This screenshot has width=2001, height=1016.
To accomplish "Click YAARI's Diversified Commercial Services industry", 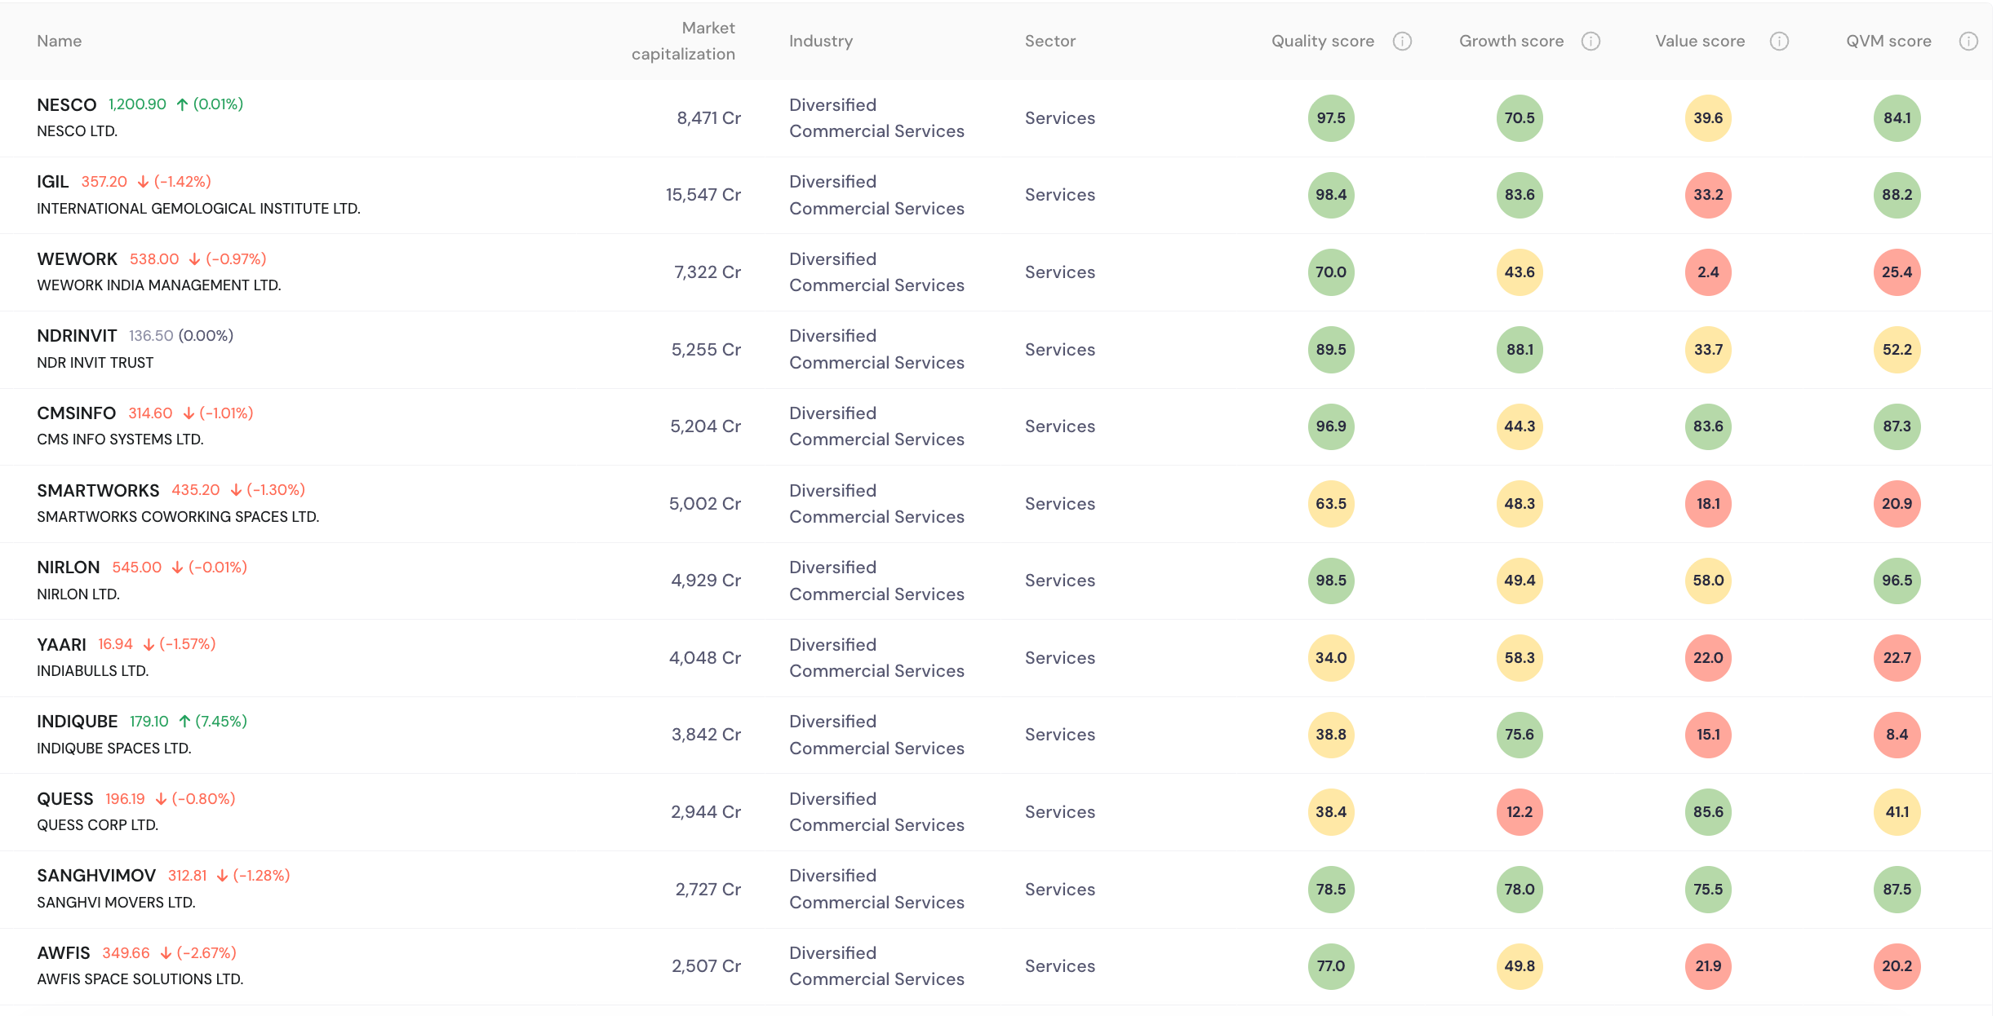I will coord(876,658).
